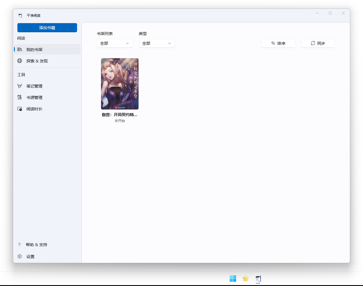The width and height of the screenshot is (363, 286).
Task: Open the 设置 settings page
Action: [30, 256]
